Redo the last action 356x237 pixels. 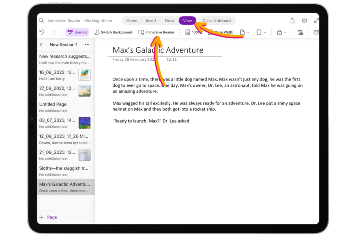(53, 32)
